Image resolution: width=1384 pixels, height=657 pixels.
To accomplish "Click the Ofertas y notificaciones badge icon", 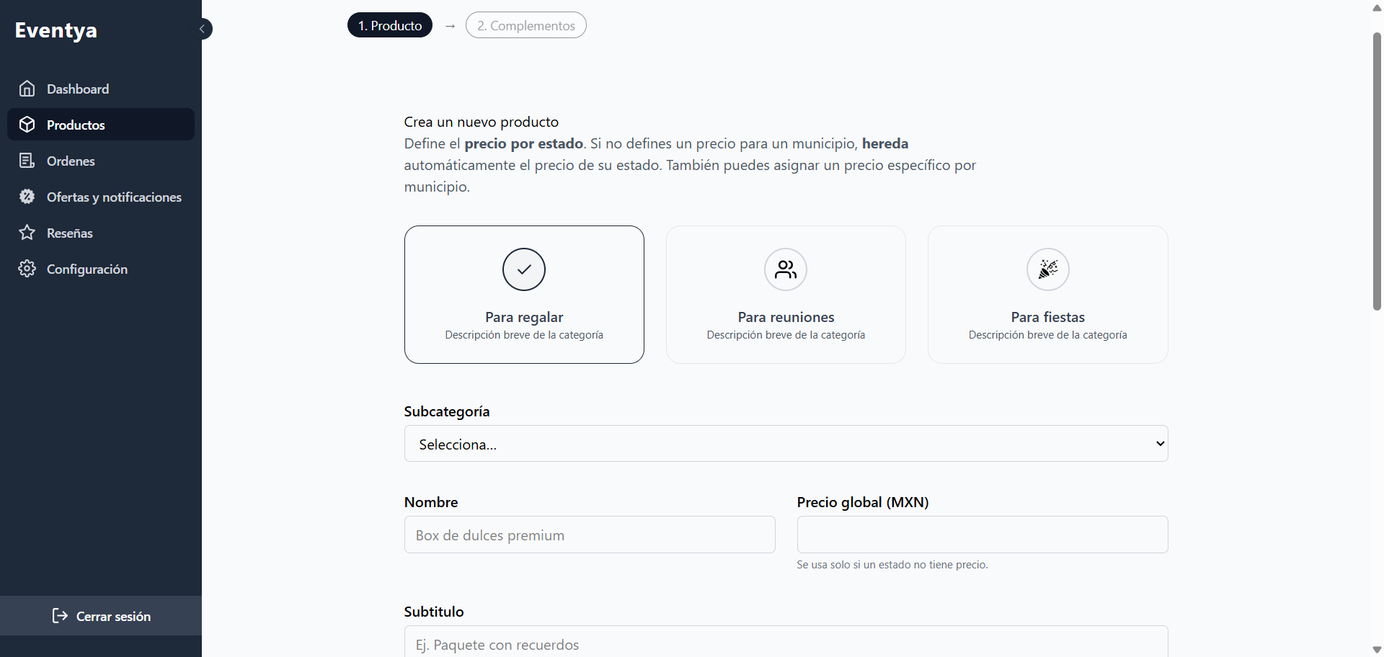I will [27, 196].
